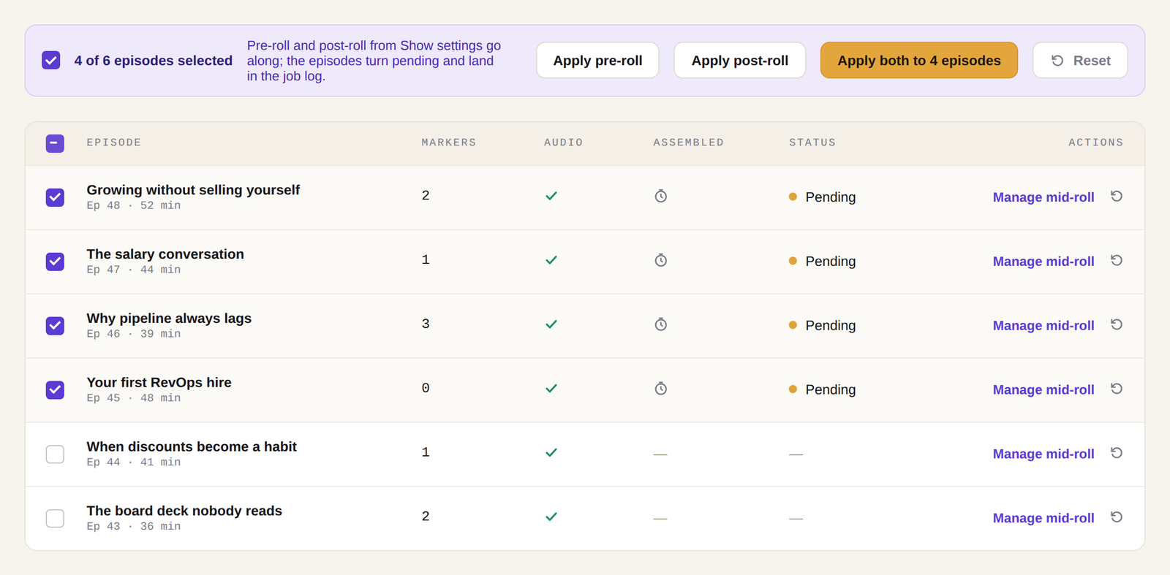This screenshot has width=1170, height=575.
Task: Click reset icon for The board deck nobody reads
Action: pos(1117,517)
